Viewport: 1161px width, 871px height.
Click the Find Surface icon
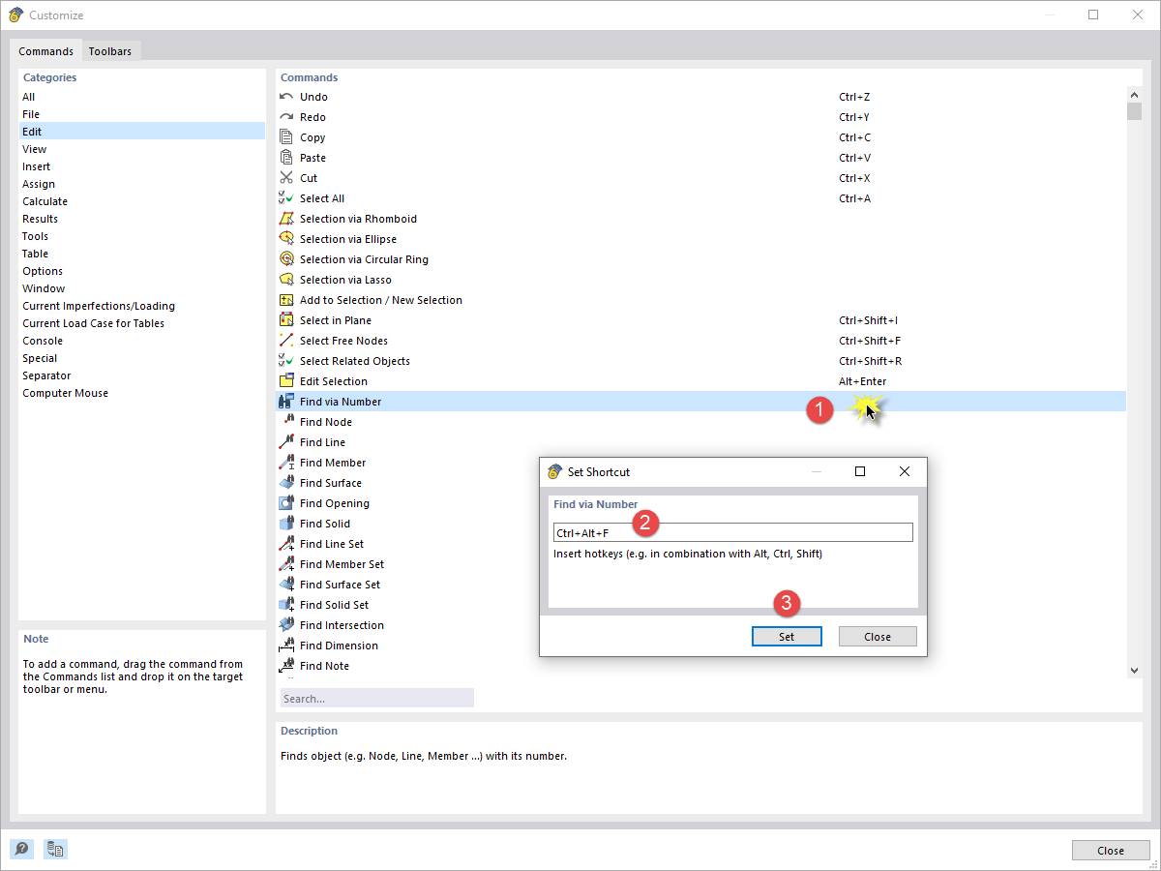tap(286, 482)
